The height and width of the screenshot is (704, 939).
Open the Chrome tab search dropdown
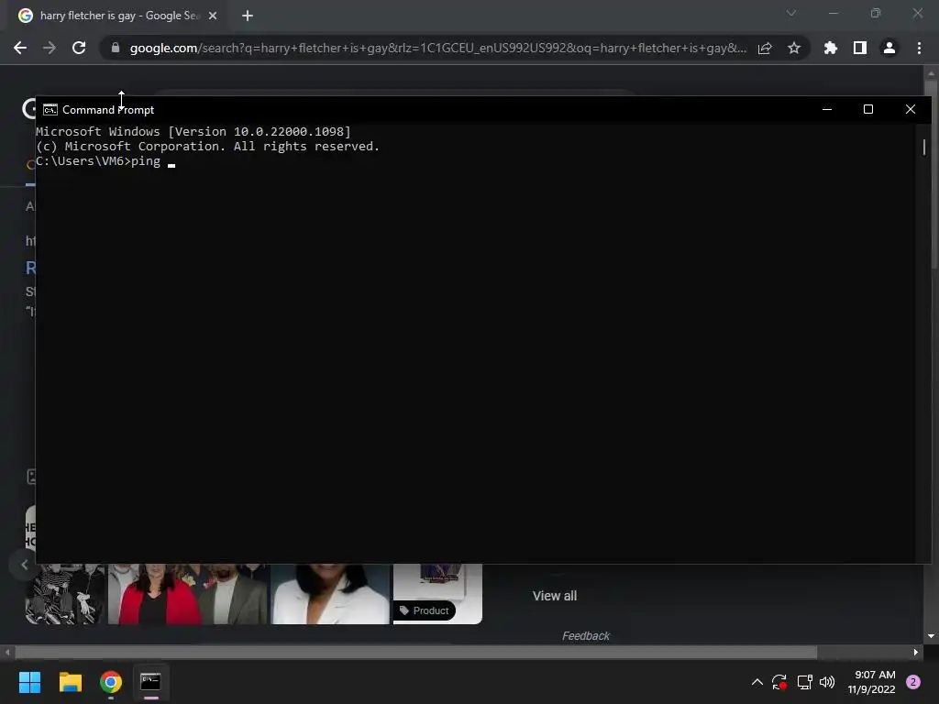[x=791, y=13]
